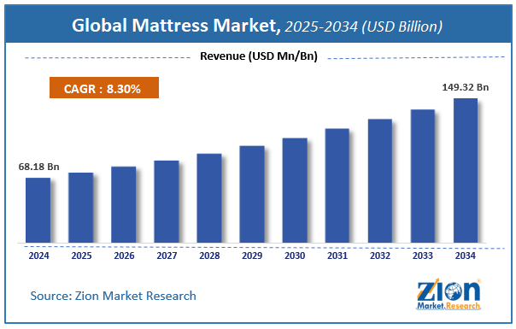
Task: Click the Source: Zion Market Research text
Action: click(114, 296)
